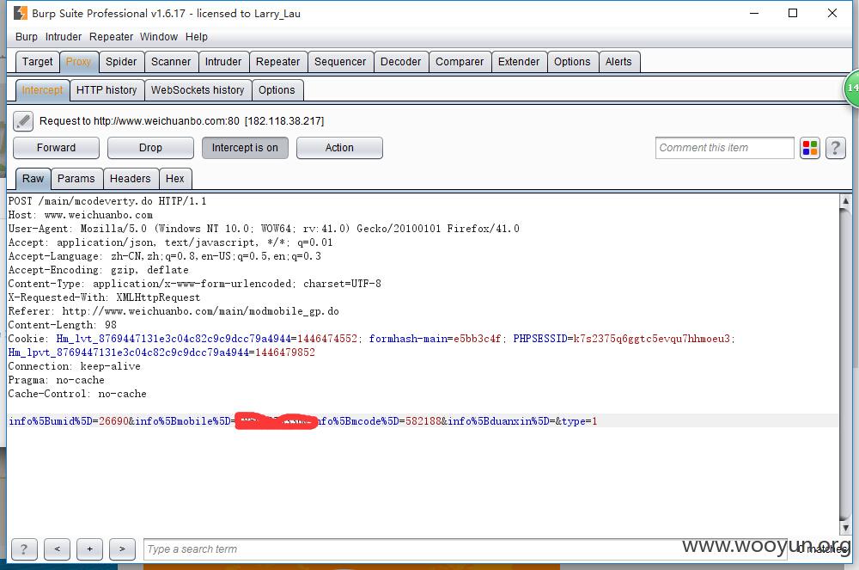Click the green notification badge at right edge
This screenshot has width=859, height=570.
pyautogui.click(x=851, y=89)
